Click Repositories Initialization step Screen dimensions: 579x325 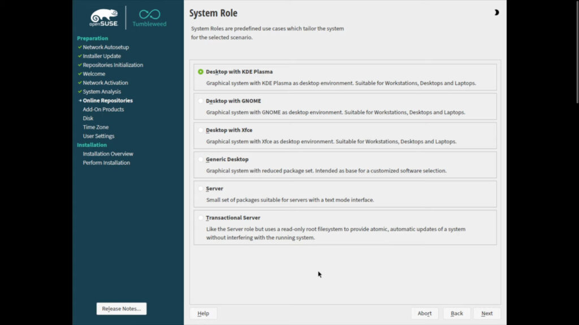(113, 65)
